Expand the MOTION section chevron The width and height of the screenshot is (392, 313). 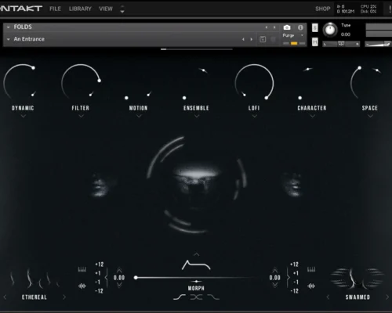(139, 116)
